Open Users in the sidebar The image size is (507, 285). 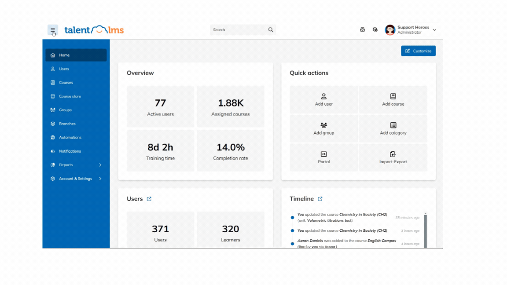76,69
